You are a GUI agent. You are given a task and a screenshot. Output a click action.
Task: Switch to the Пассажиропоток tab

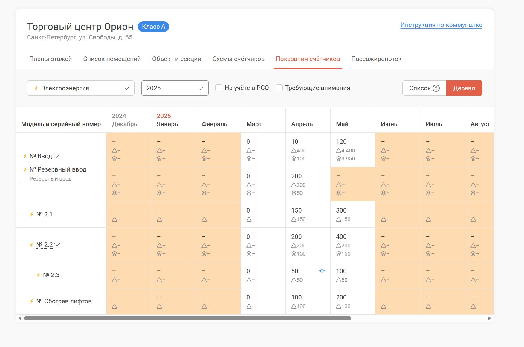pyautogui.click(x=376, y=59)
